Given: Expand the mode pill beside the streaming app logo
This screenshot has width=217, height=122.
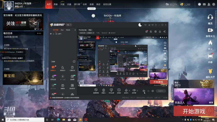Looking at the screenshot, I should (x=69, y=25).
